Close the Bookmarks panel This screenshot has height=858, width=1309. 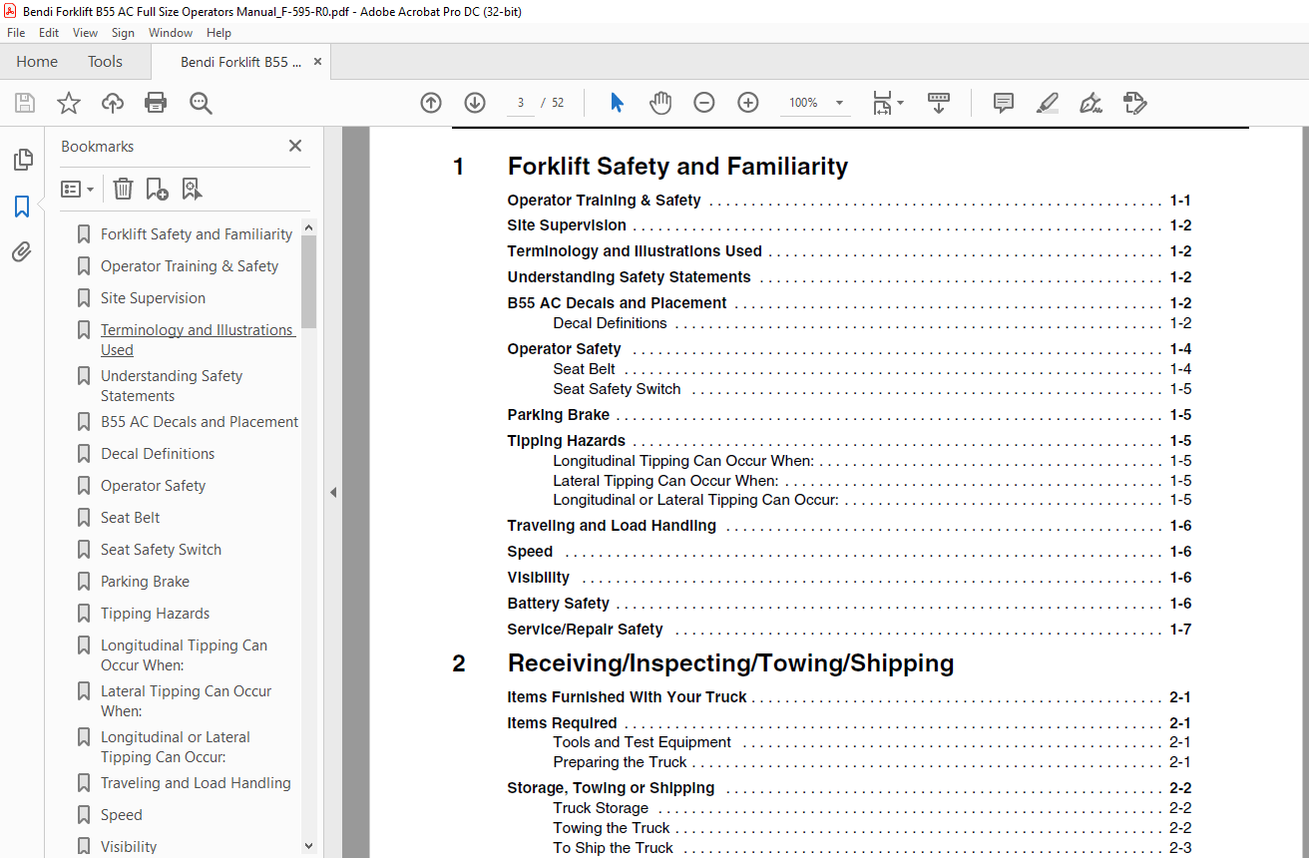(x=295, y=146)
